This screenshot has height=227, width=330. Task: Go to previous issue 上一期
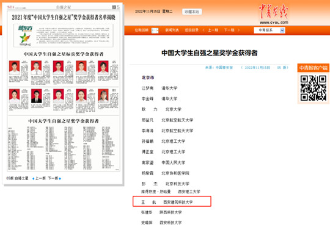(213, 30)
